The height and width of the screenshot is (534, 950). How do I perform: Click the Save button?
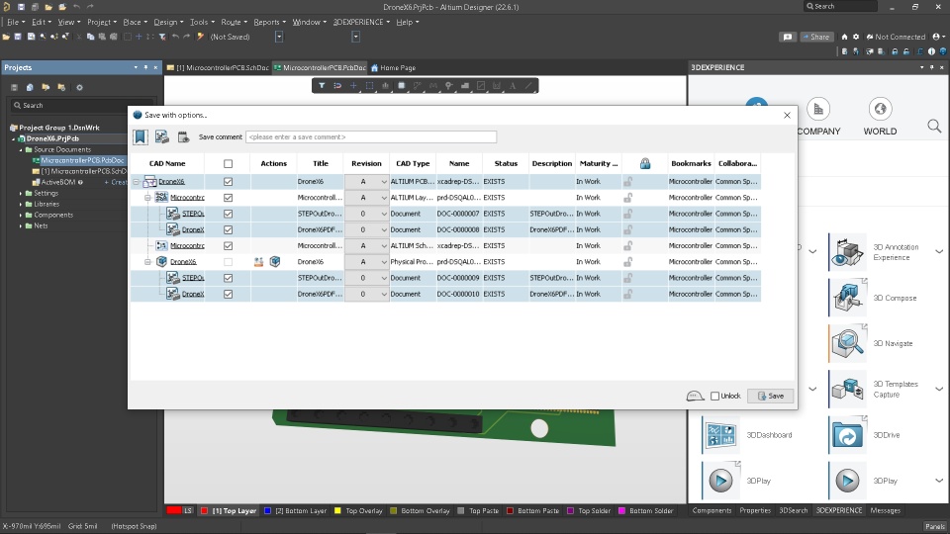[x=771, y=396]
